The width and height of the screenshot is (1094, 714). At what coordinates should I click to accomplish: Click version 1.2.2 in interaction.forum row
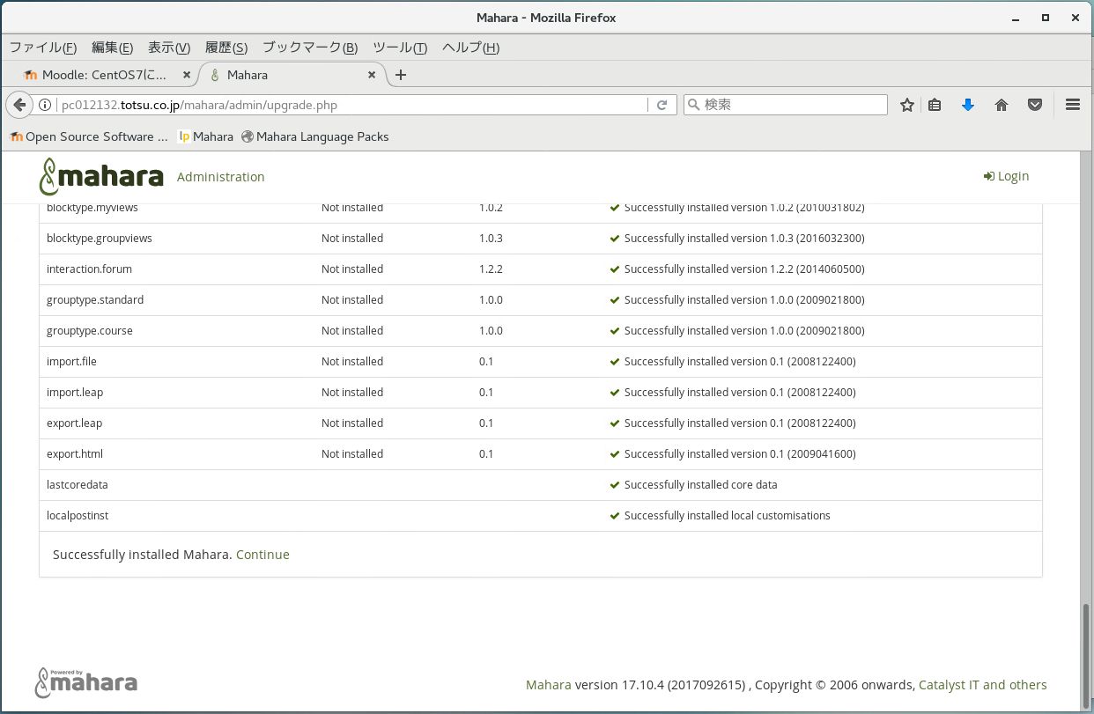point(491,269)
